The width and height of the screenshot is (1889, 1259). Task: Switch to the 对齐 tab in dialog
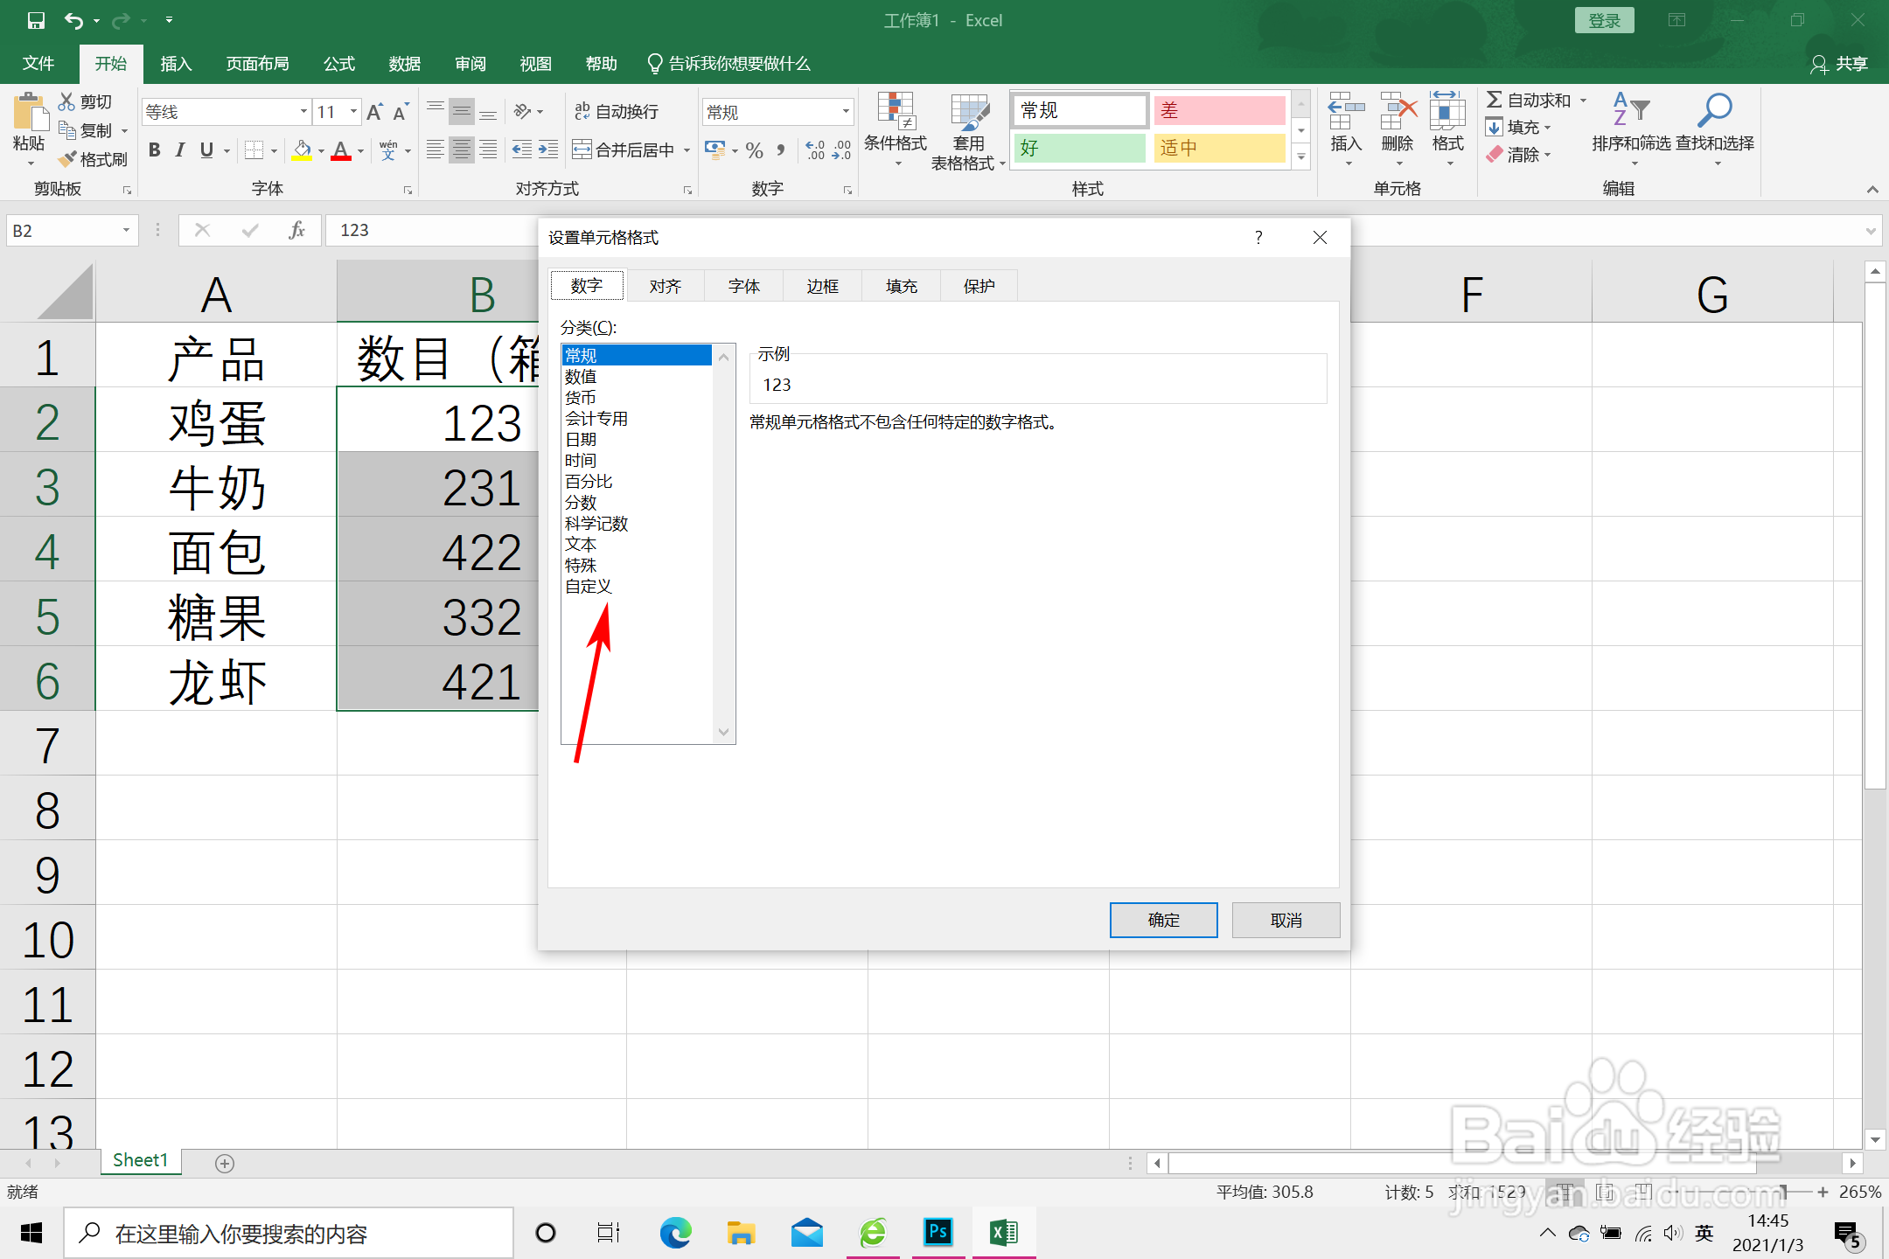tap(665, 286)
